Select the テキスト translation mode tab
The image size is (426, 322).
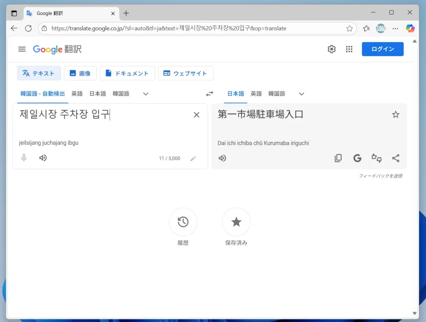(x=39, y=73)
